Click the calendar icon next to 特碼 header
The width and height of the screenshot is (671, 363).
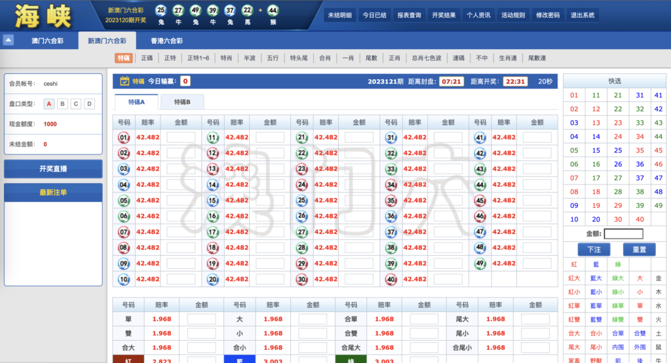(x=124, y=81)
